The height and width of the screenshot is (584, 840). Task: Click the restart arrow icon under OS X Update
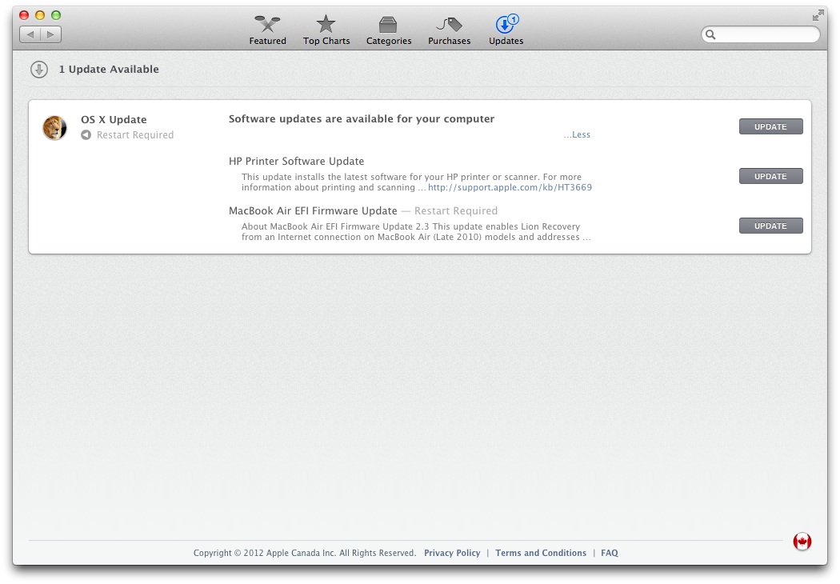click(x=86, y=135)
